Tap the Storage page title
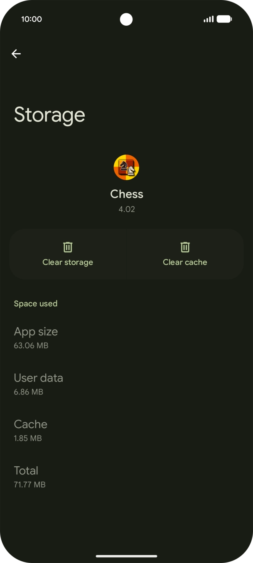Image resolution: width=253 pixels, height=563 pixels. click(49, 115)
